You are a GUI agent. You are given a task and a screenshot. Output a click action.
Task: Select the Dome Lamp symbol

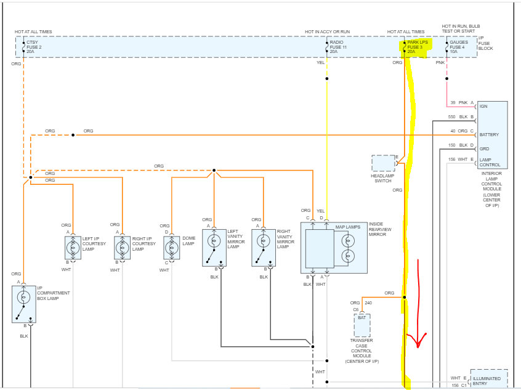click(172, 248)
